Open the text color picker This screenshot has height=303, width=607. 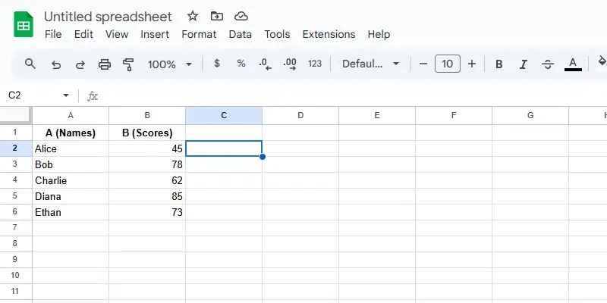tap(573, 64)
